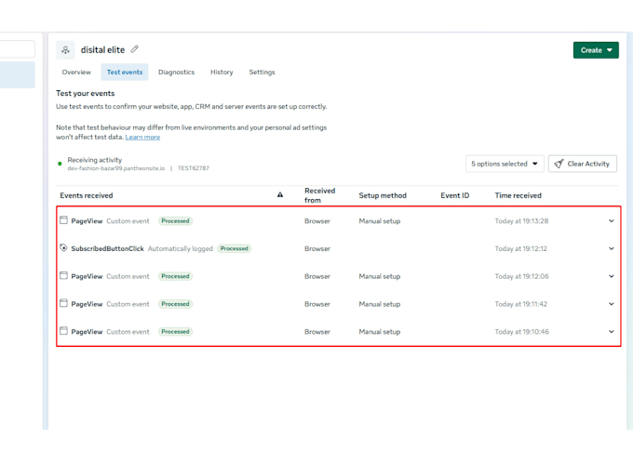Image resolution: width=633 pixels, height=450 pixels.
Task: Click the Receiving activity label
Action: tap(94, 160)
